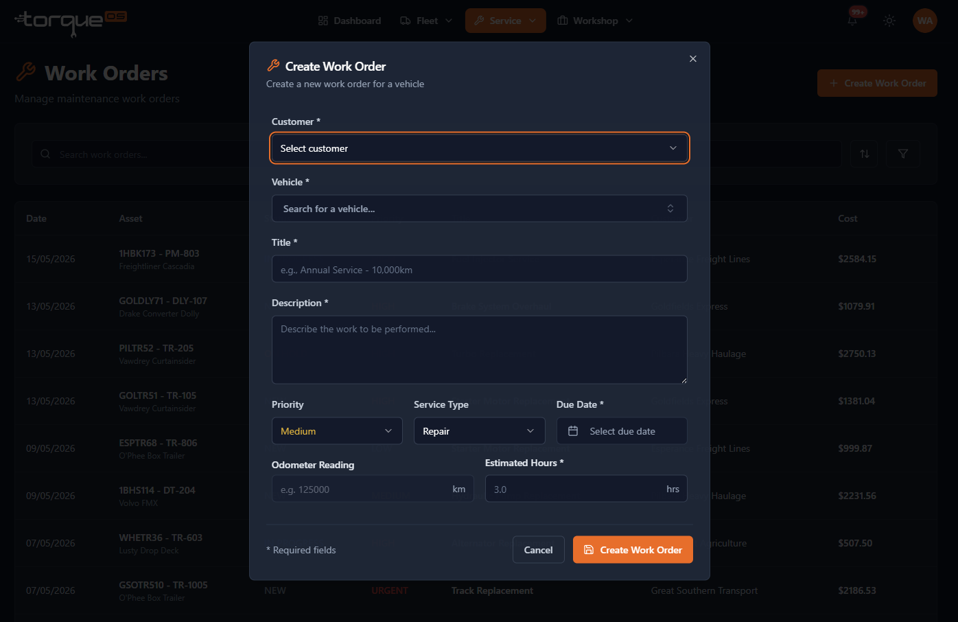Click the wrench icon in the dialog title
The image size is (958, 622).
273,66
